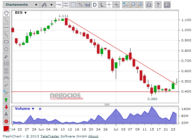Open the question mark help button

coord(158,5)
